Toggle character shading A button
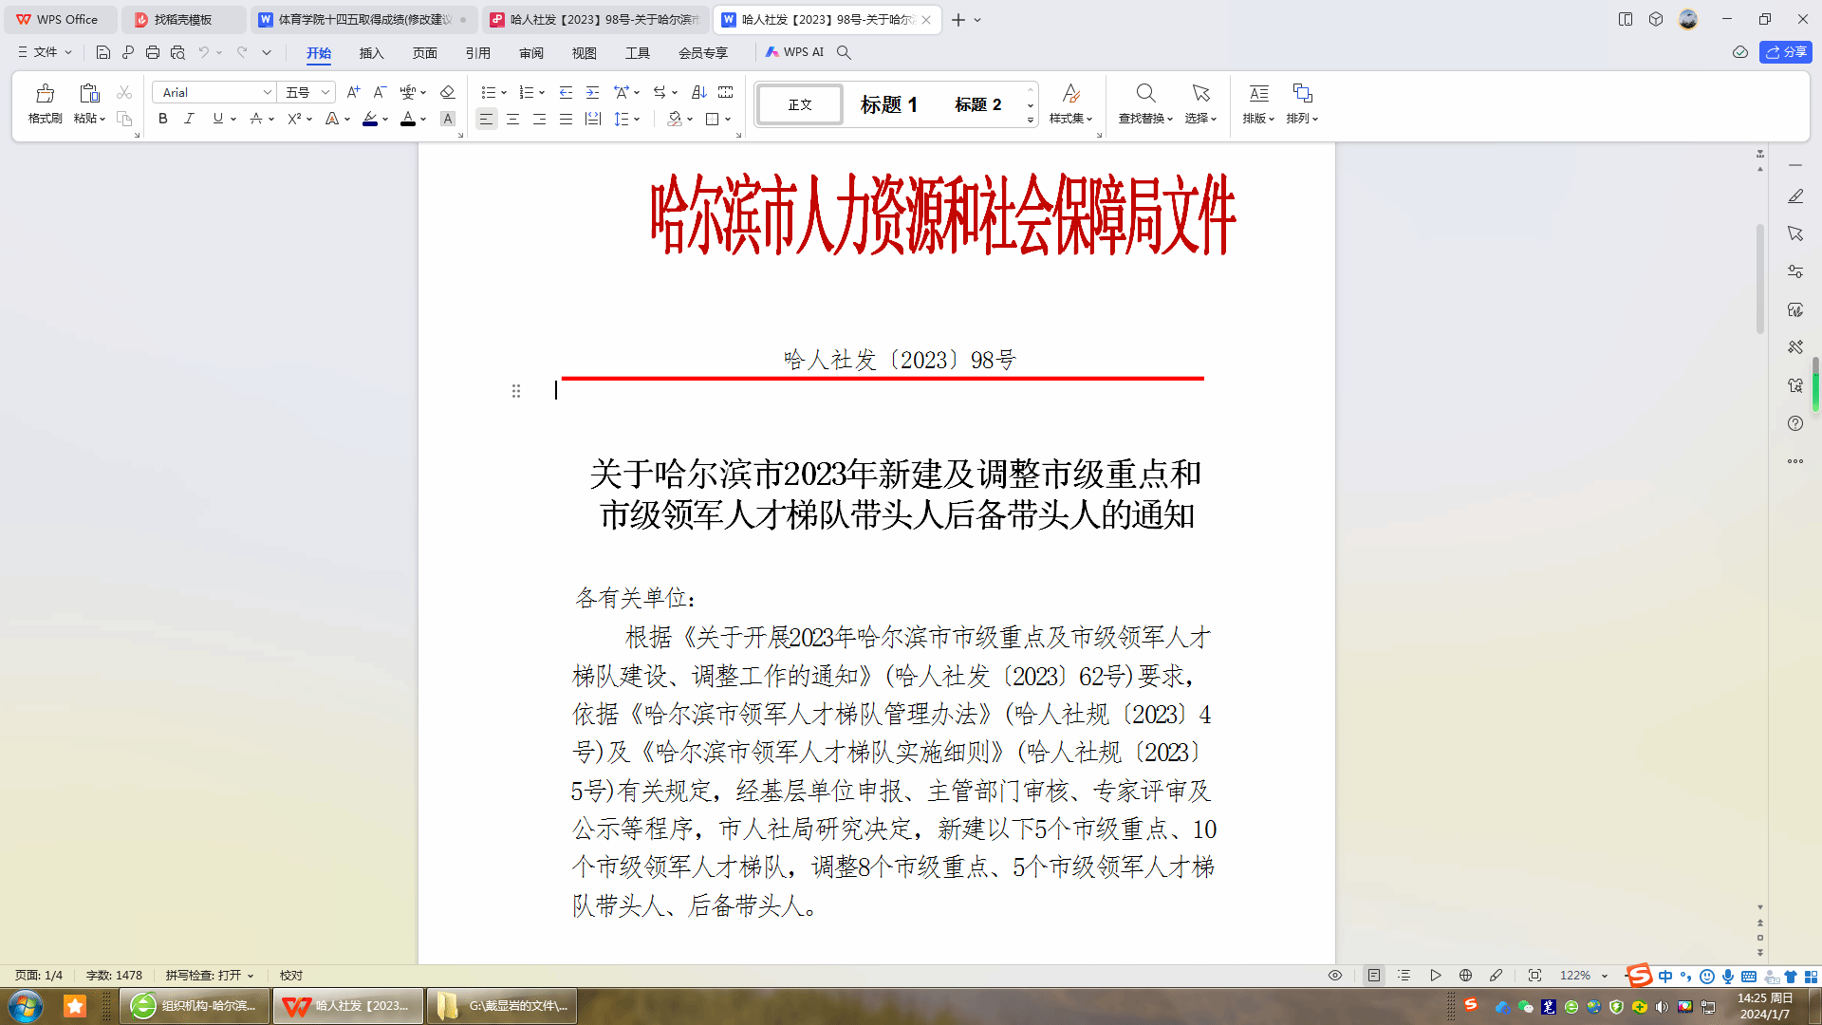1822x1025 pixels. pyautogui.click(x=448, y=119)
